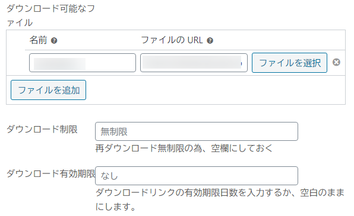Click the ファイルの URL column header text

pyautogui.click(x=172, y=40)
